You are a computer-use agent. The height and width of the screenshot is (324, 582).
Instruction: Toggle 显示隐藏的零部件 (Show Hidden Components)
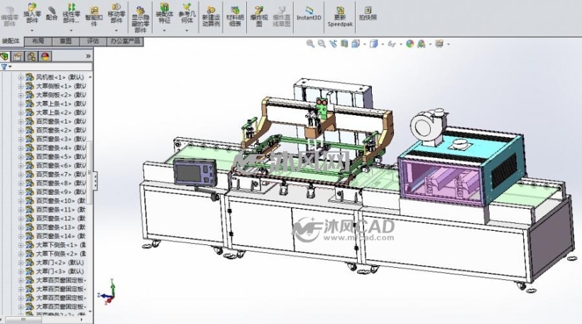point(141,18)
